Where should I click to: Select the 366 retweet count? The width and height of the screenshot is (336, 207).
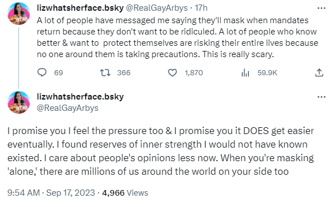point(124,73)
